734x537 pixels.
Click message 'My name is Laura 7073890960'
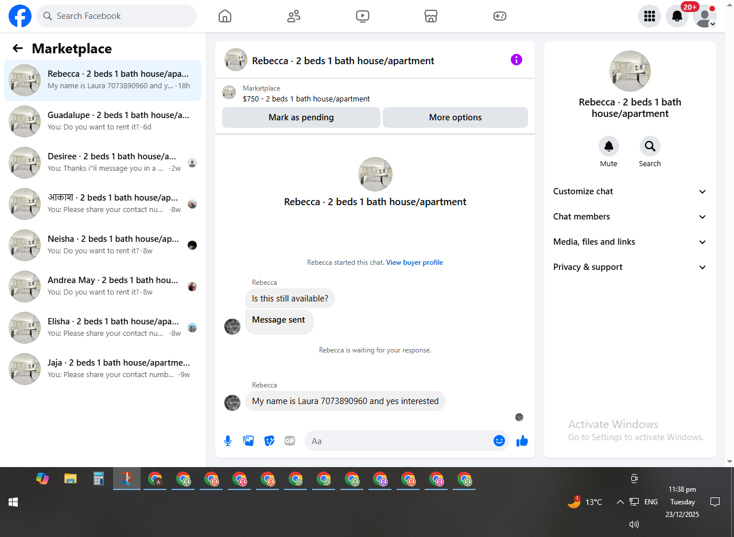[x=345, y=401]
